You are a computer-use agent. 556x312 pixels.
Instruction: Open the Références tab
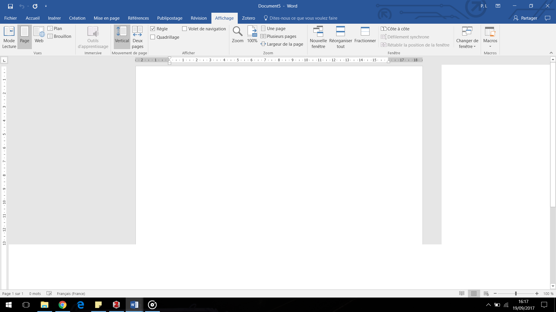pos(138,18)
